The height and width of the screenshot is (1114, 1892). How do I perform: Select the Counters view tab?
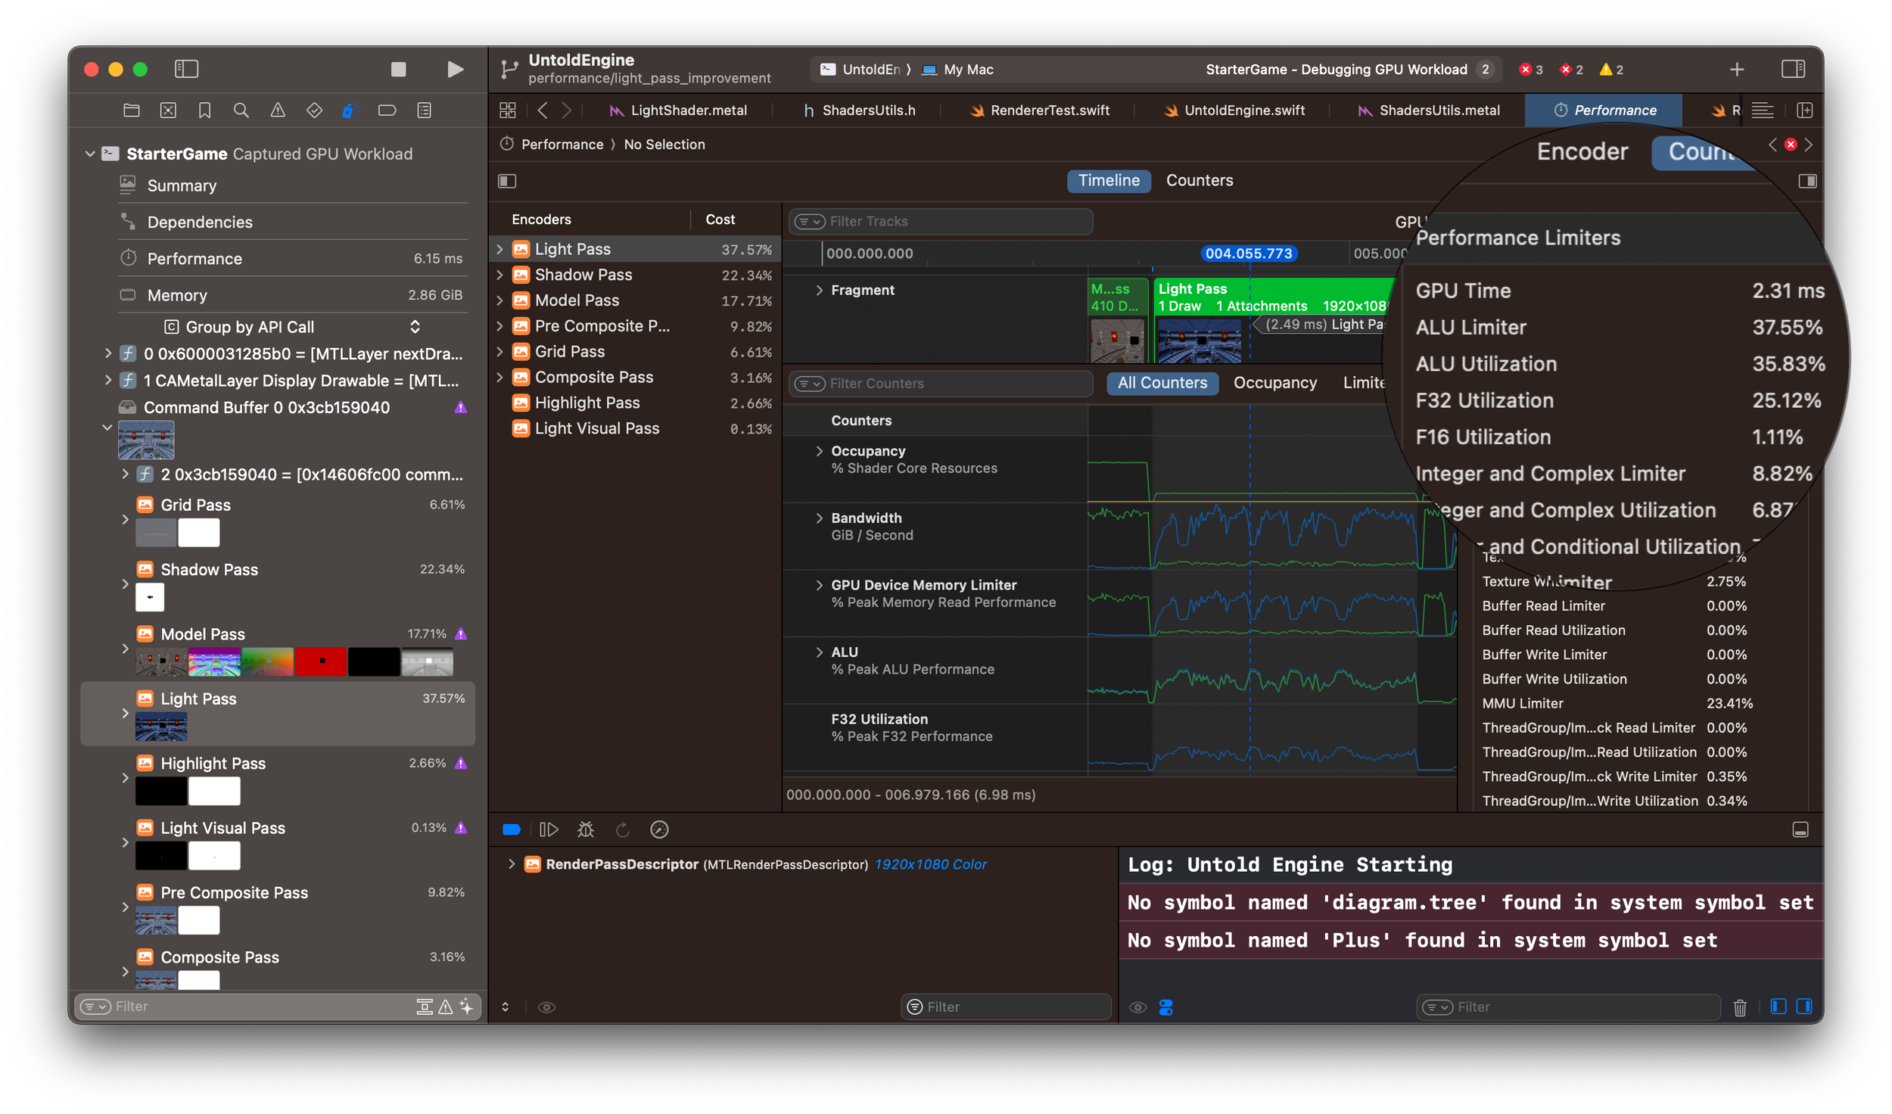(1199, 181)
